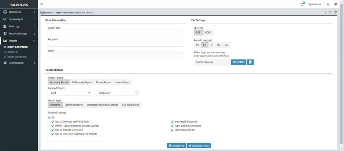344x151 pixels.
Task: Click the trash icon to remove logo
Action: coord(250,62)
